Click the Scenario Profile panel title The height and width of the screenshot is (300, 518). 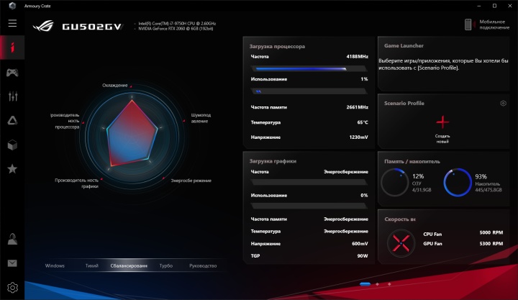click(404, 103)
